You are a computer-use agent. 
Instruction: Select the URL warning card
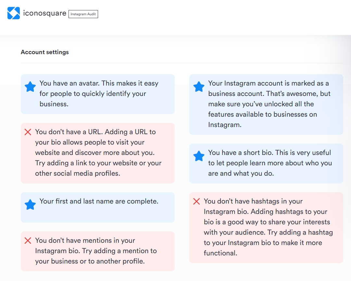[97, 153]
